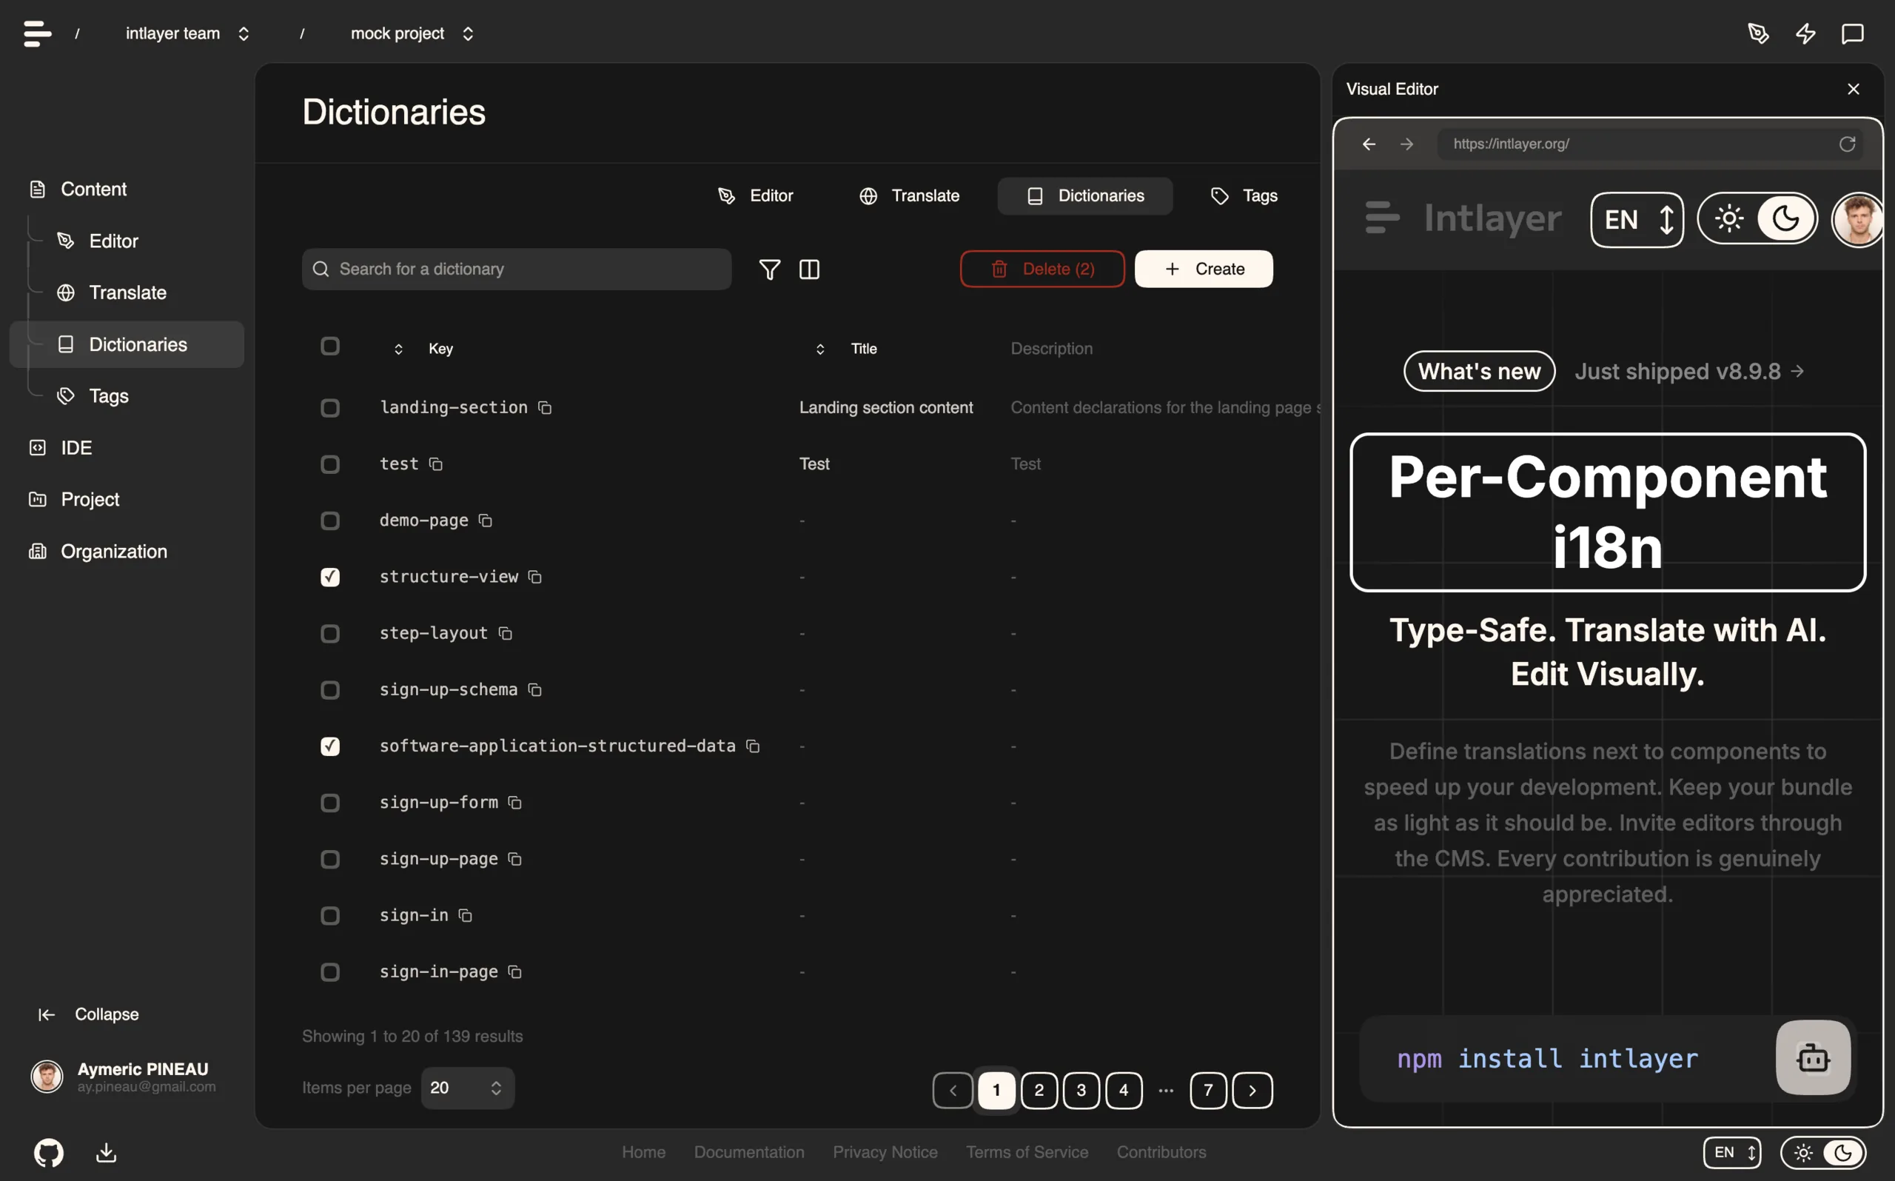Click the Delete (2) button
The height and width of the screenshot is (1181, 1895).
tap(1042, 269)
